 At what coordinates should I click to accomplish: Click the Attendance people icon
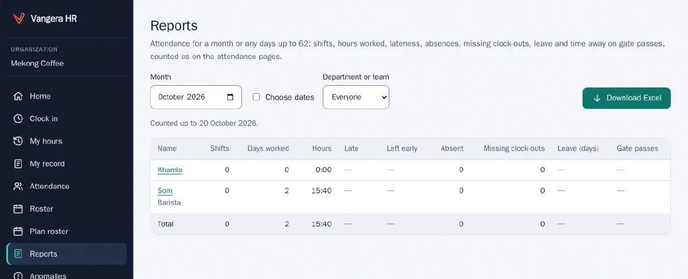(18, 186)
